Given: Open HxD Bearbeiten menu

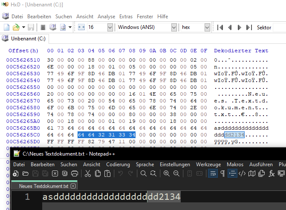Looking at the screenshot, I should point(39,17).
